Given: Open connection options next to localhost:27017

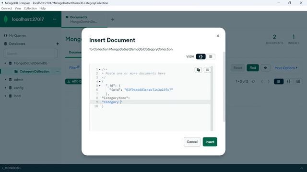Looking at the screenshot, I should (x=55, y=19).
